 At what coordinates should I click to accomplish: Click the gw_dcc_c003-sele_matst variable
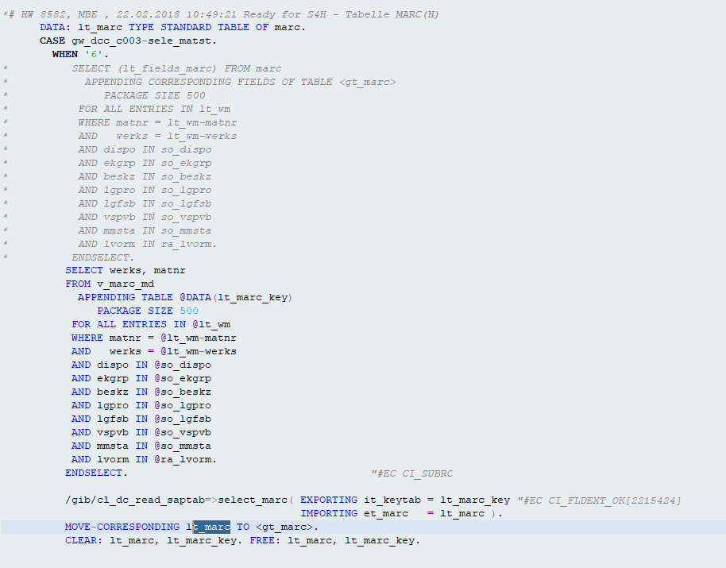(x=143, y=41)
